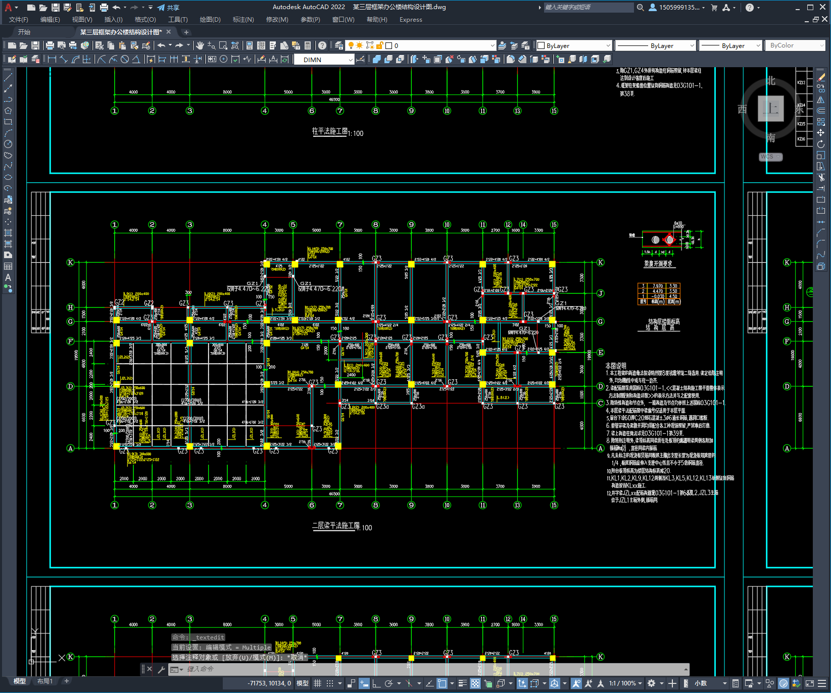Select the Linear dimension tool
Viewport: 831px width, 693px height.
(52, 59)
